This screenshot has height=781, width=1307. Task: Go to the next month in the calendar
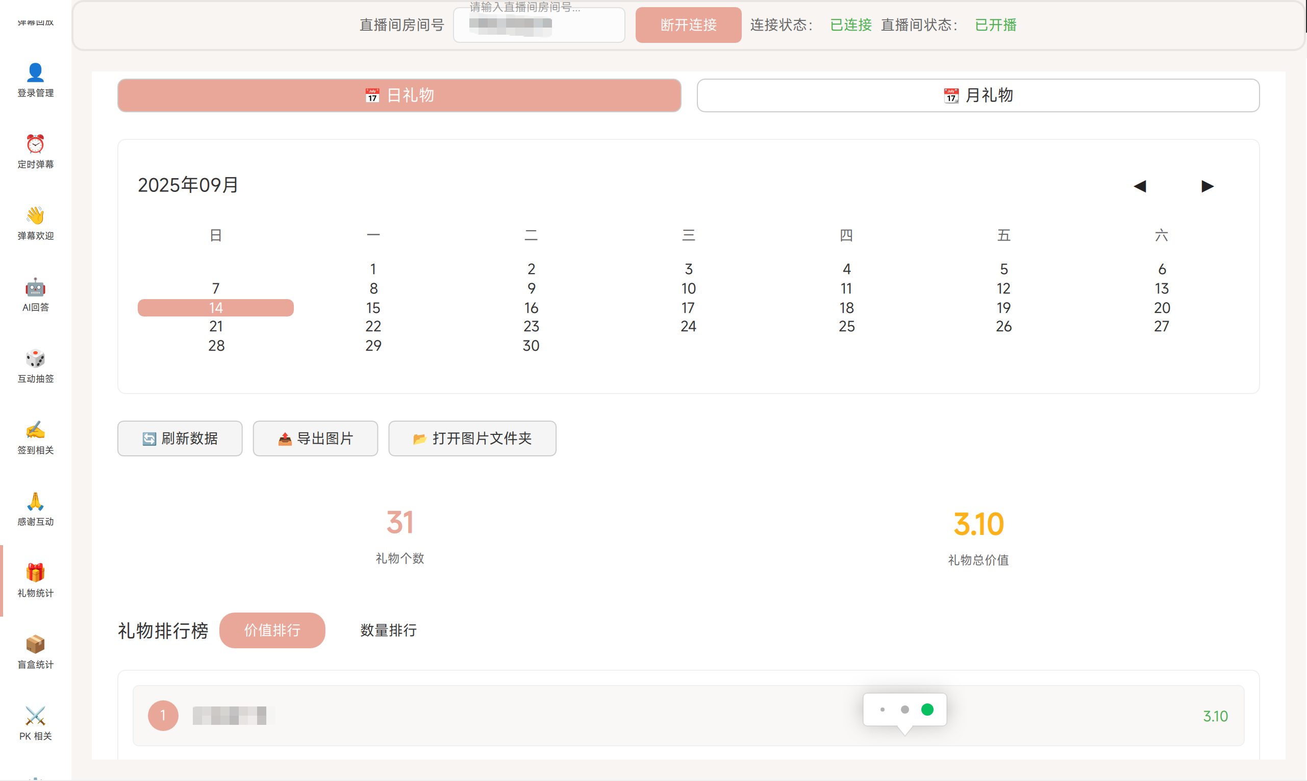[x=1208, y=186]
